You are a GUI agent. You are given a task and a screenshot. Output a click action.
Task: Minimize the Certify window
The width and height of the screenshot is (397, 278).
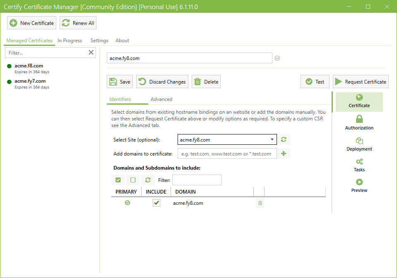click(x=349, y=7)
